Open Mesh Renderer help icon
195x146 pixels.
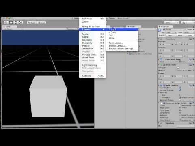(191, 86)
